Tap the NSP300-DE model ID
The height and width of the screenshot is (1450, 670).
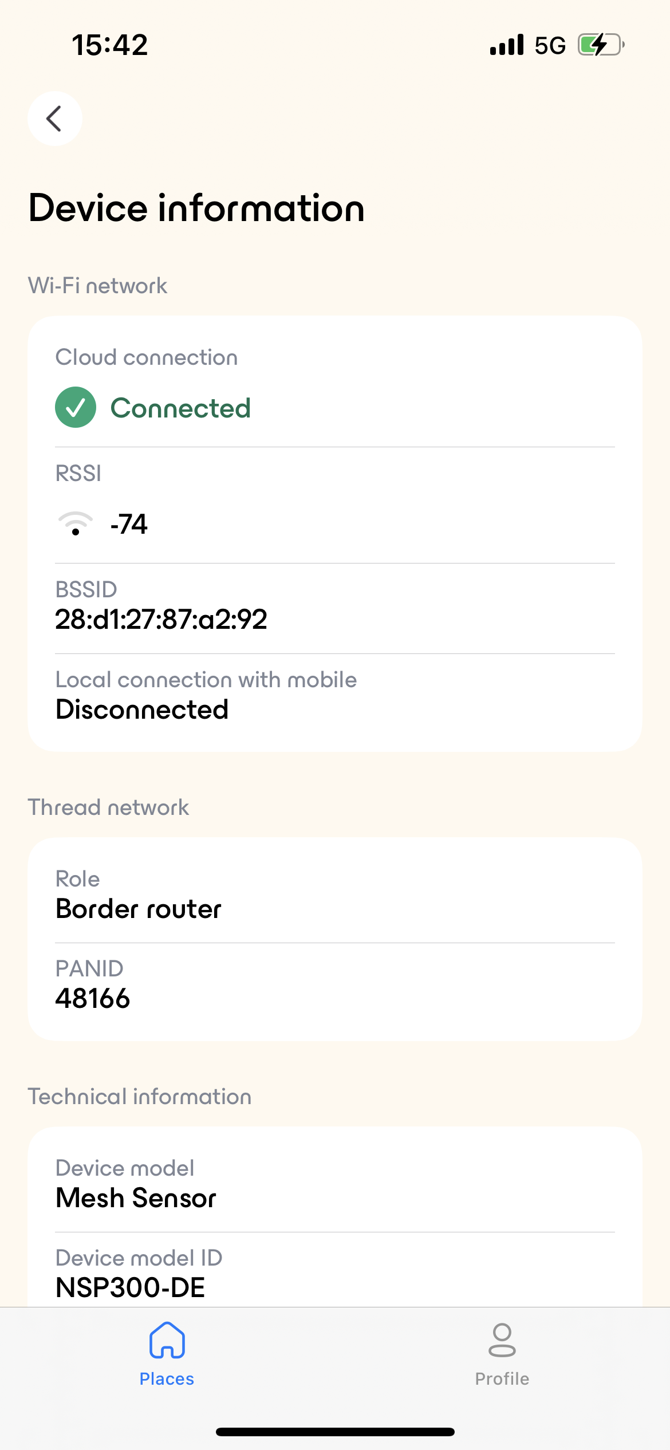(131, 1288)
